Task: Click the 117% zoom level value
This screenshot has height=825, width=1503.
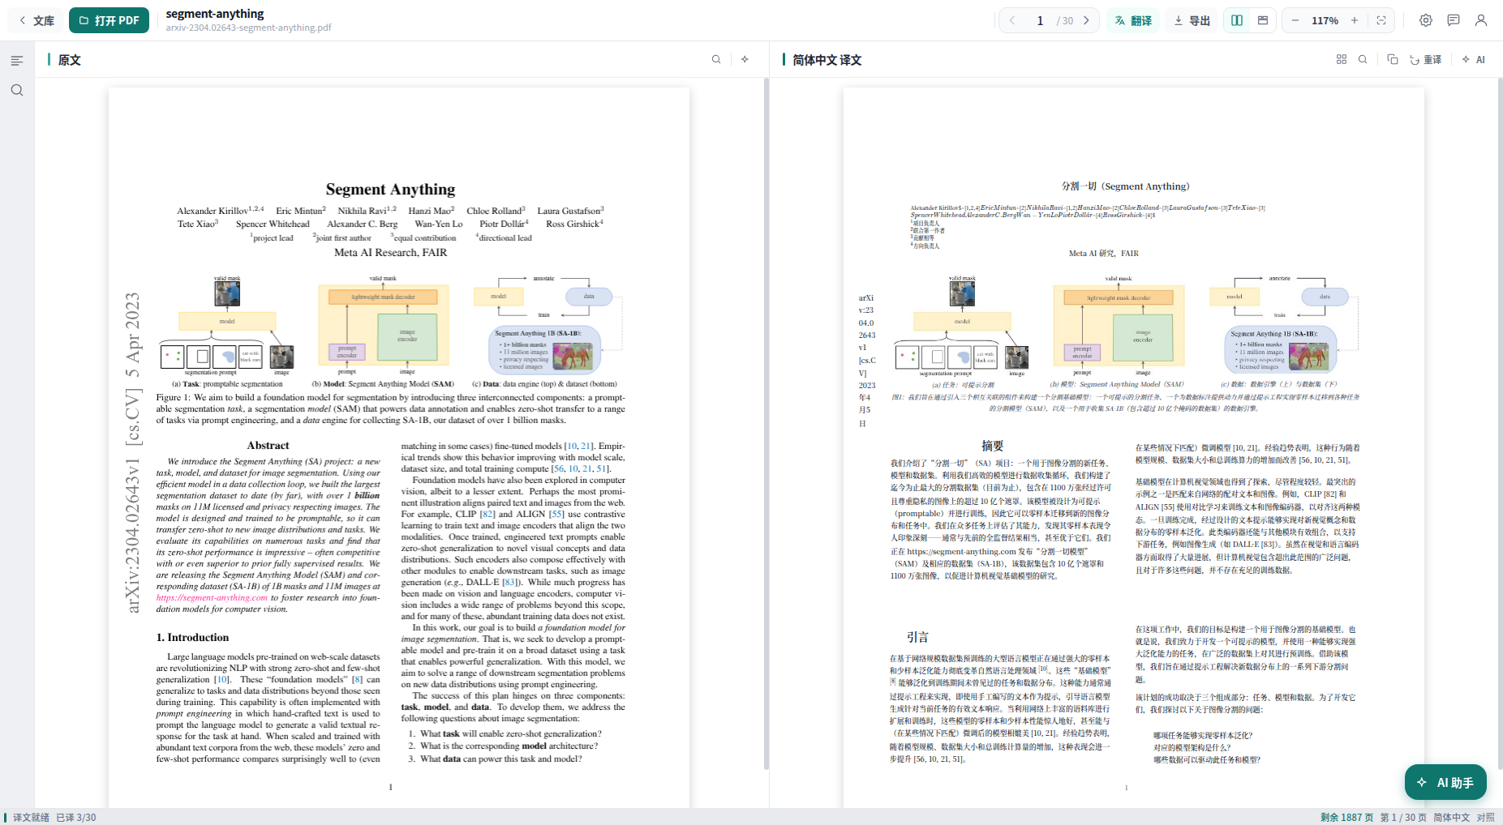Action: (x=1325, y=20)
